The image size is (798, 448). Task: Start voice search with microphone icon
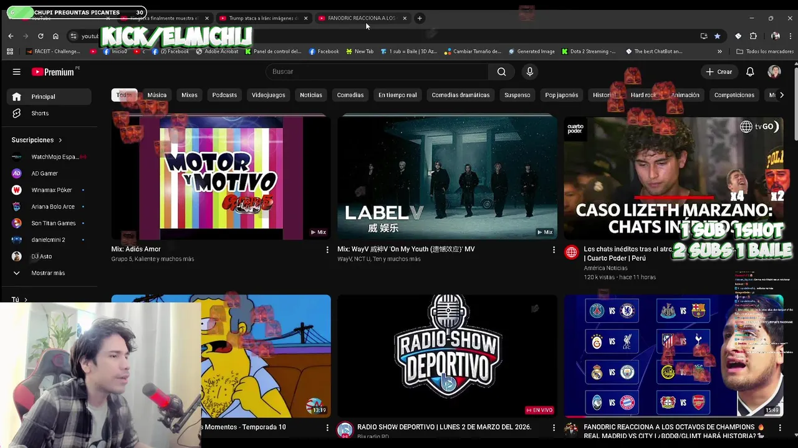click(x=530, y=72)
